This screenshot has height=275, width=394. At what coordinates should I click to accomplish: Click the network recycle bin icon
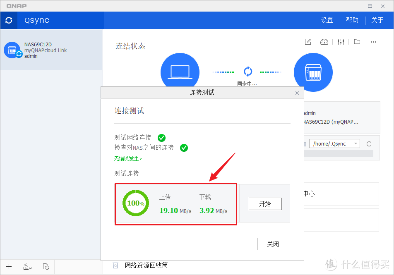pos(115,265)
